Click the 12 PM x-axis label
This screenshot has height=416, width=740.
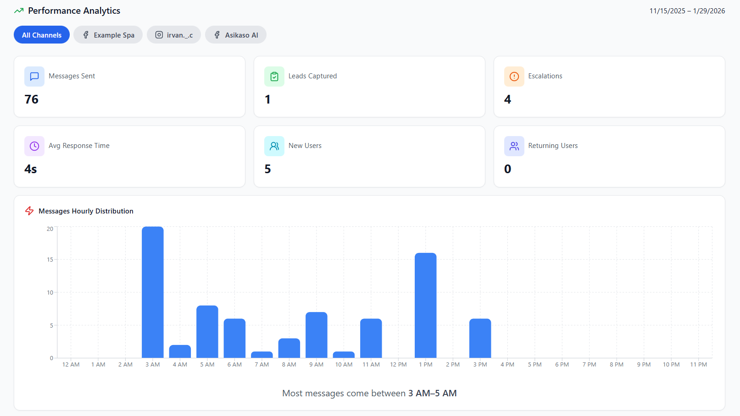pyautogui.click(x=399, y=365)
